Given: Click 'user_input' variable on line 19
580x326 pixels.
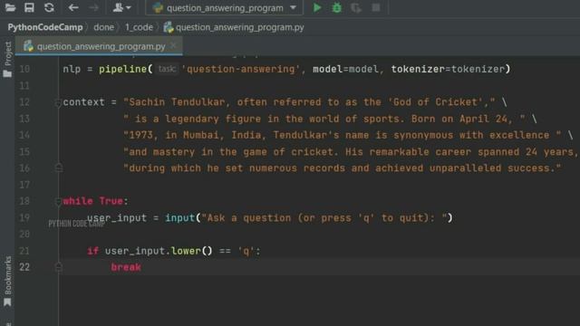Looking at the screenshot, I should tap(117, 218).
